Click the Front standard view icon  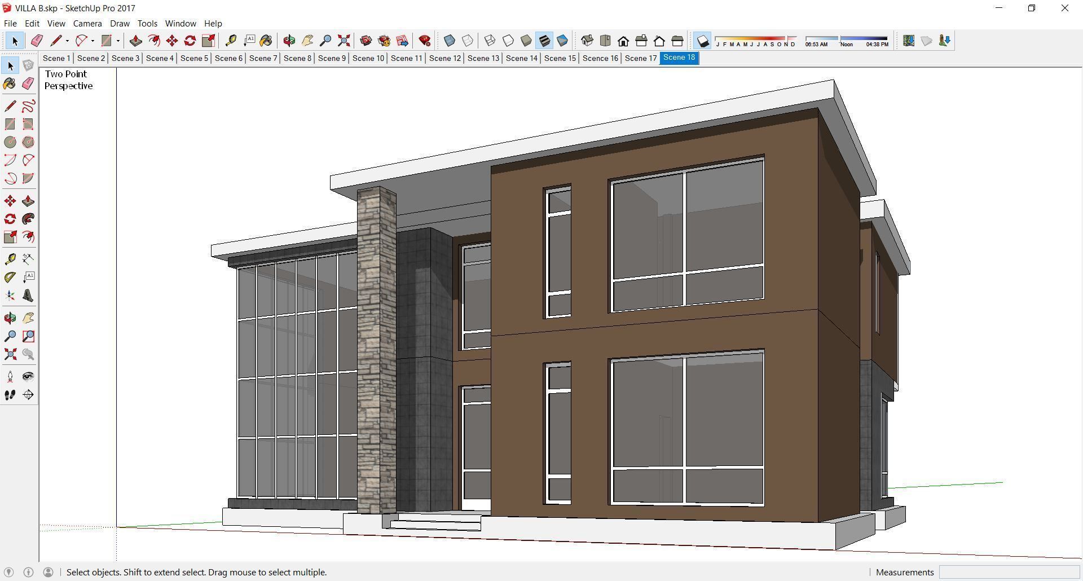(x=623, y=41)
